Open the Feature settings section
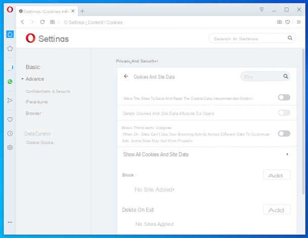Screen dimensions: 308x238 tap(37, 102)
